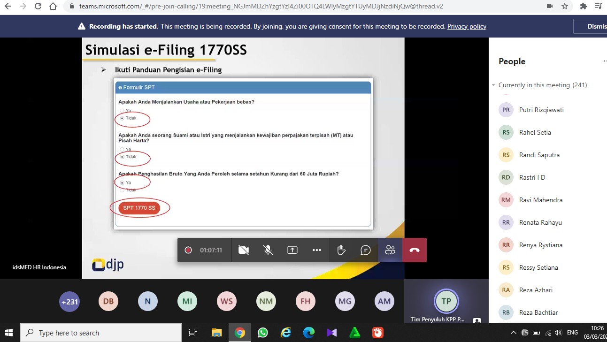This screenshot has width=607, height=342.
Task: Click the red recording indicator icon
Action: pyautogui.click(x=188, y=250)
